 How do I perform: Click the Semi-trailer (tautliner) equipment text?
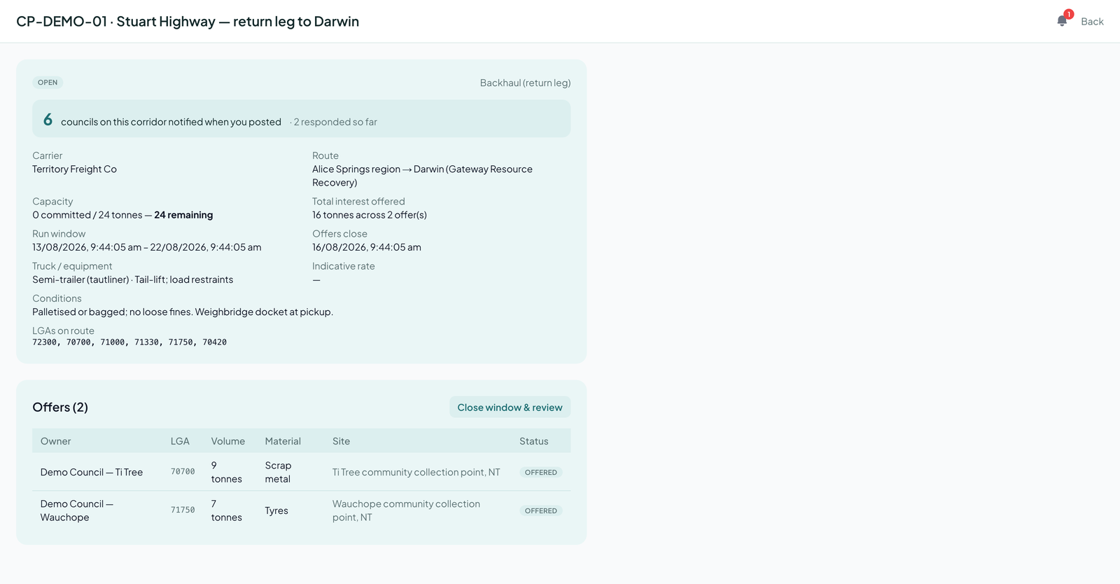[x=133, y=279]
